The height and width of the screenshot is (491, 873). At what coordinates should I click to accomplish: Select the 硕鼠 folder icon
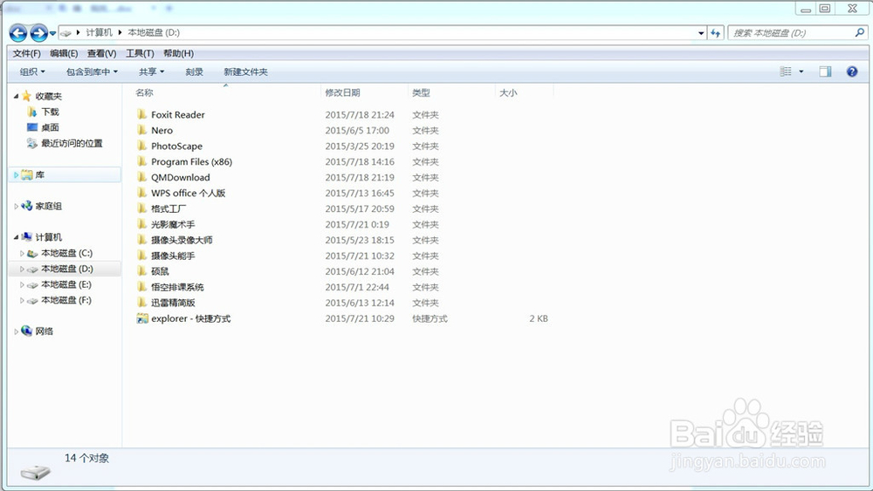click(x=142, y=271)
